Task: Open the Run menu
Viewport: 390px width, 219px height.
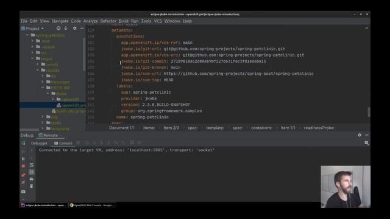Action: click(135, 21)
